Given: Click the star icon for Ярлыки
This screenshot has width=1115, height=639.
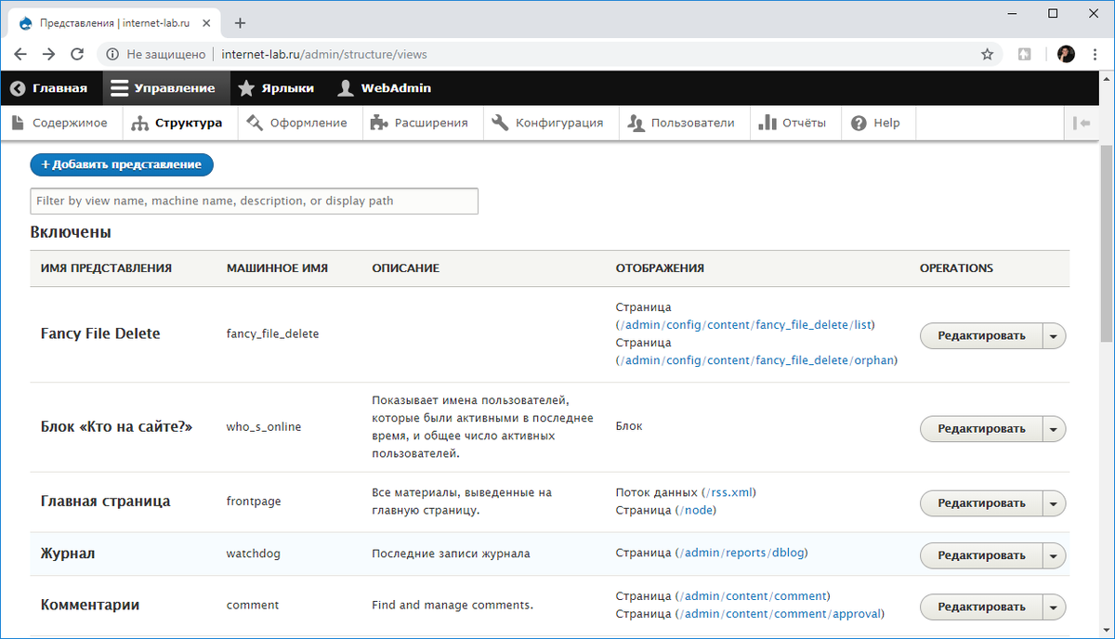Looking at the screenshot, I should point(246,88).
